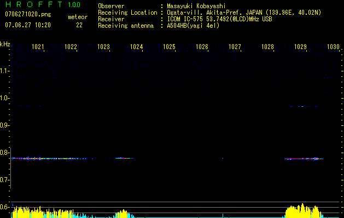Click the 'Receiving antenna' field label
The image size is (344, 218).
pyautogui.click(x=126, y=26)
